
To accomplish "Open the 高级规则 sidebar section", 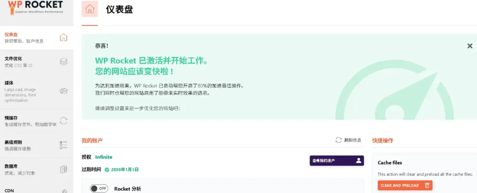I will pyautogui.click(x=36, y=145).
